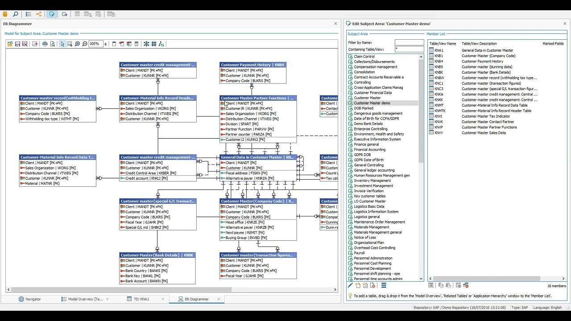Click the list view icon in main toolbar
571x321 pixels.
pyautogui.click(x=29, y=14)
